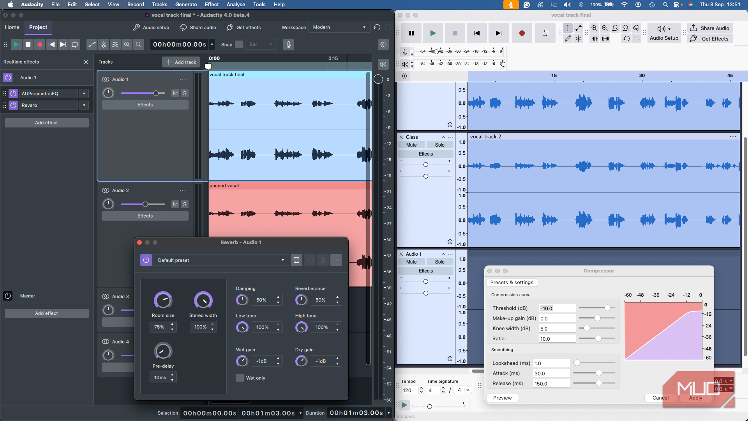Open the Default preset dropdown in Reverb dialog
Viewport: 748px width, 421px height.
click(221, 260)
